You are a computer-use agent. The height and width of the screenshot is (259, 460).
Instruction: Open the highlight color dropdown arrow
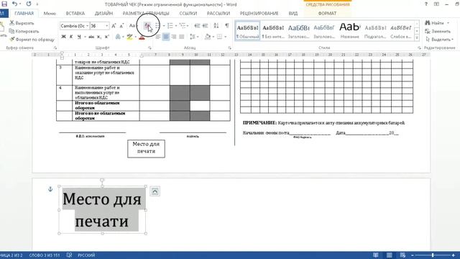tap(136, 37)
